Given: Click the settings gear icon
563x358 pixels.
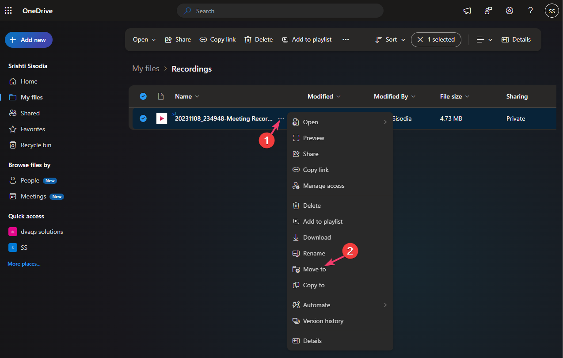Looking at the screenshot, I should [510, 11].
